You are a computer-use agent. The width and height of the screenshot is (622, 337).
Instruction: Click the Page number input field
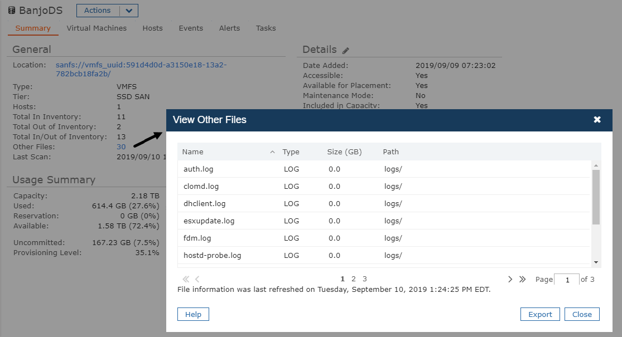pyautogui.click(x=567, y=280)
